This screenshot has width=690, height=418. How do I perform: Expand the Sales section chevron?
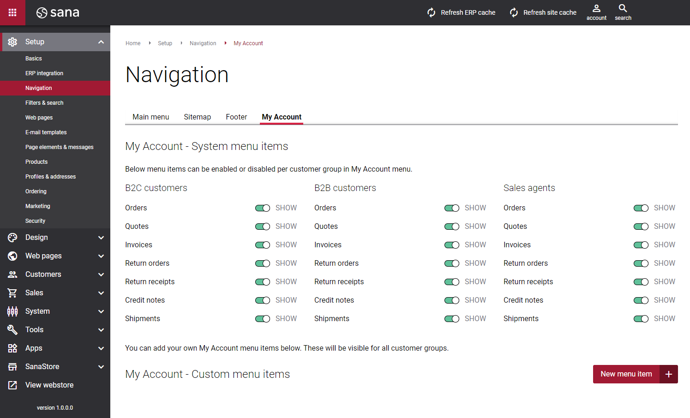101,293
